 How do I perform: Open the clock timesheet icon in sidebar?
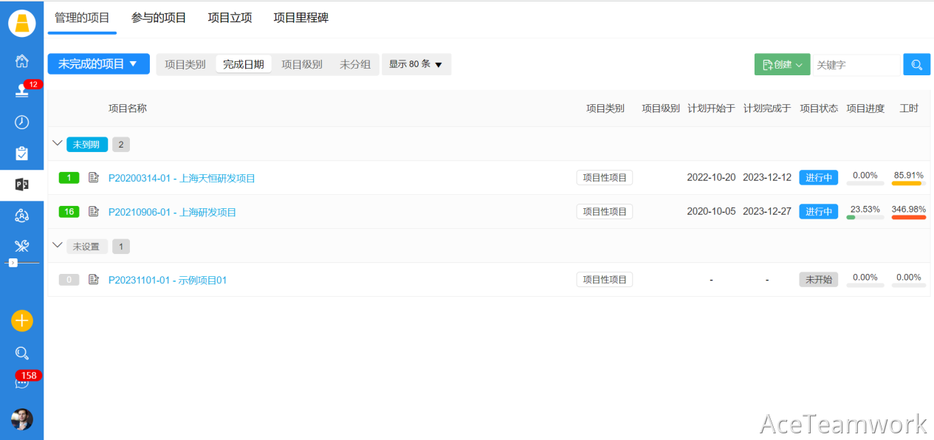pyautogui.click(x=21, y=123)
